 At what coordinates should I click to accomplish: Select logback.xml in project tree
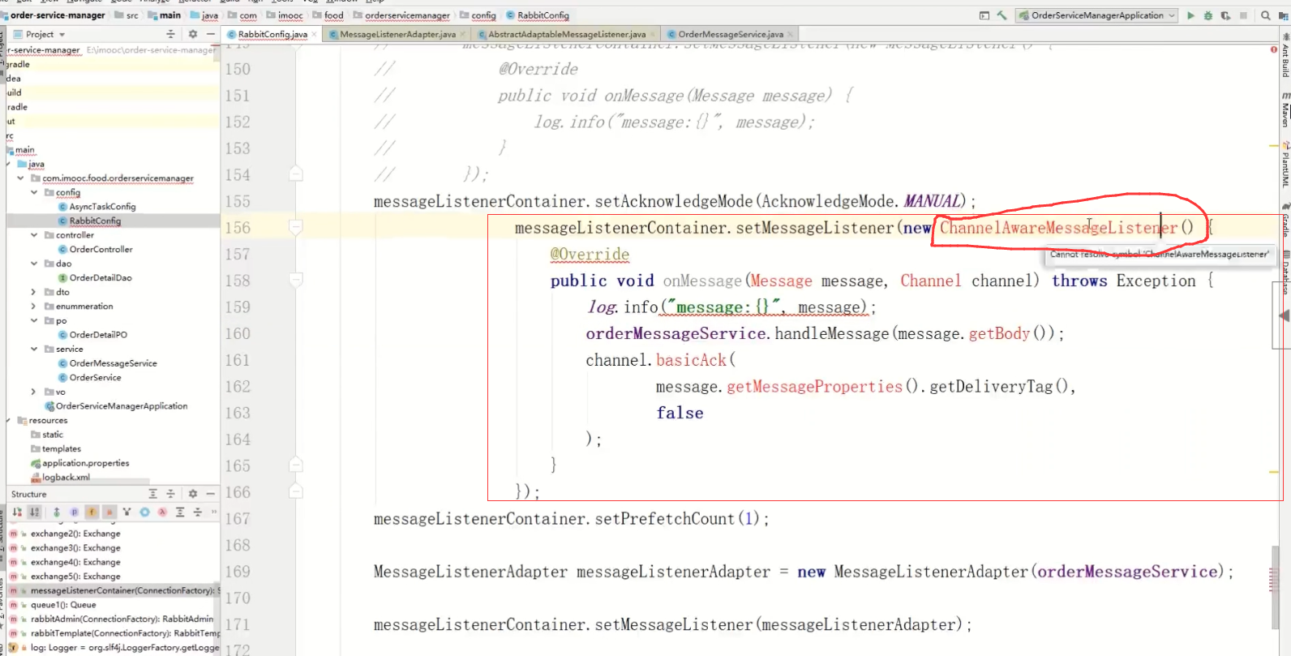[66, 478]
